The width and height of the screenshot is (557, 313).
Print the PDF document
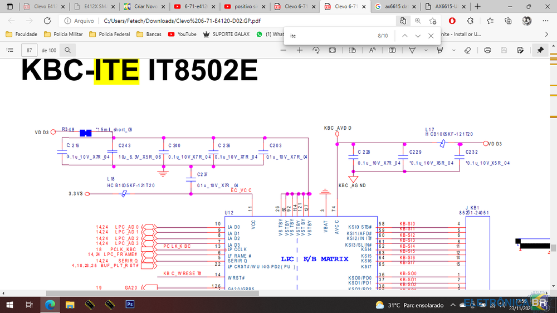coord(488,50)
